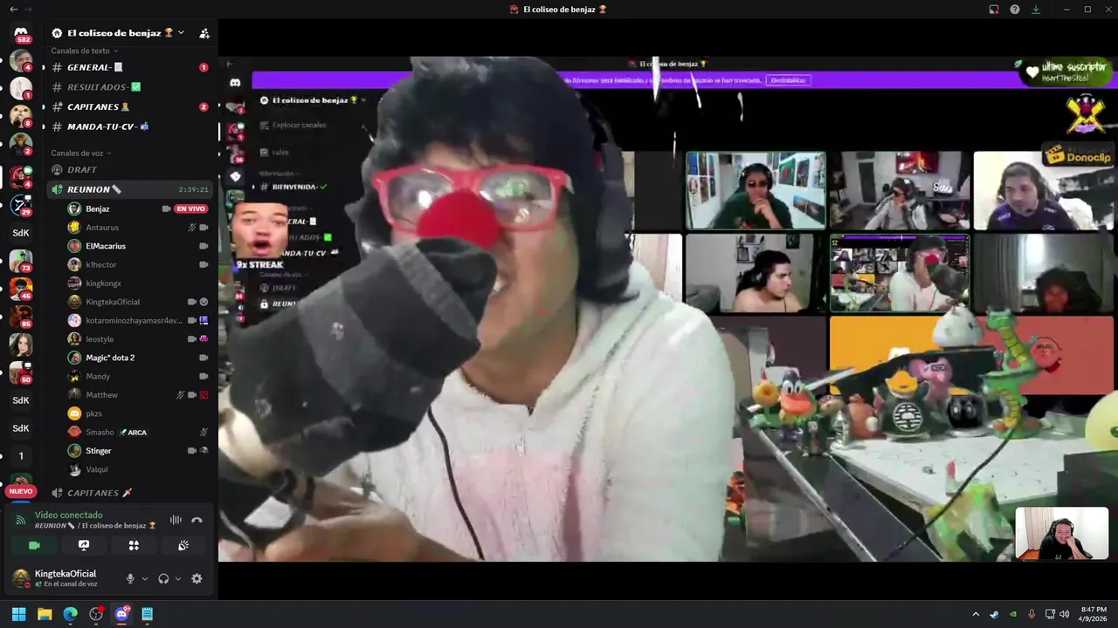Go back with the title bar left arrow
Image resolution: width=1118 pixels, height=628 pixels.
[12, 9]
